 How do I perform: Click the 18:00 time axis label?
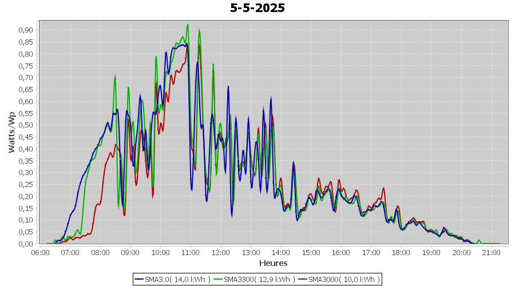[x=401, y=252]
